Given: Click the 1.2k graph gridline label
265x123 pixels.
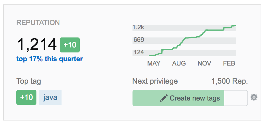Looking at the screenshot, I should 138,27.
